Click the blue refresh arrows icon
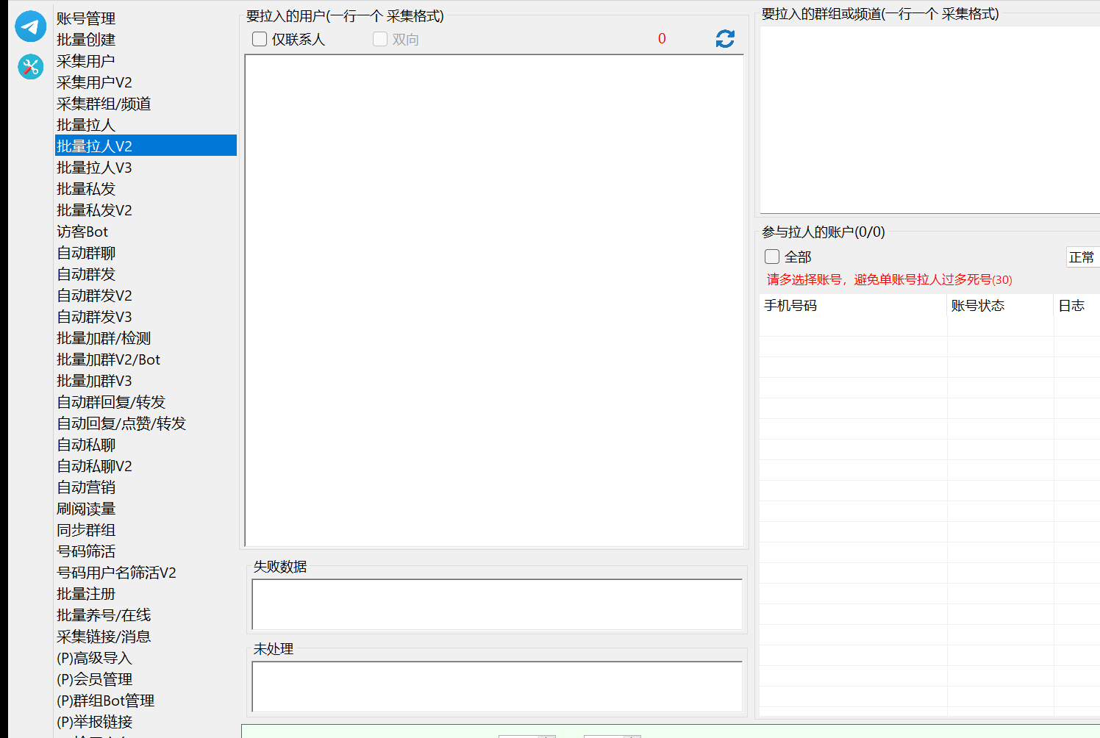Viewport: 1100px width, 738px height. (x=725, y=39)
